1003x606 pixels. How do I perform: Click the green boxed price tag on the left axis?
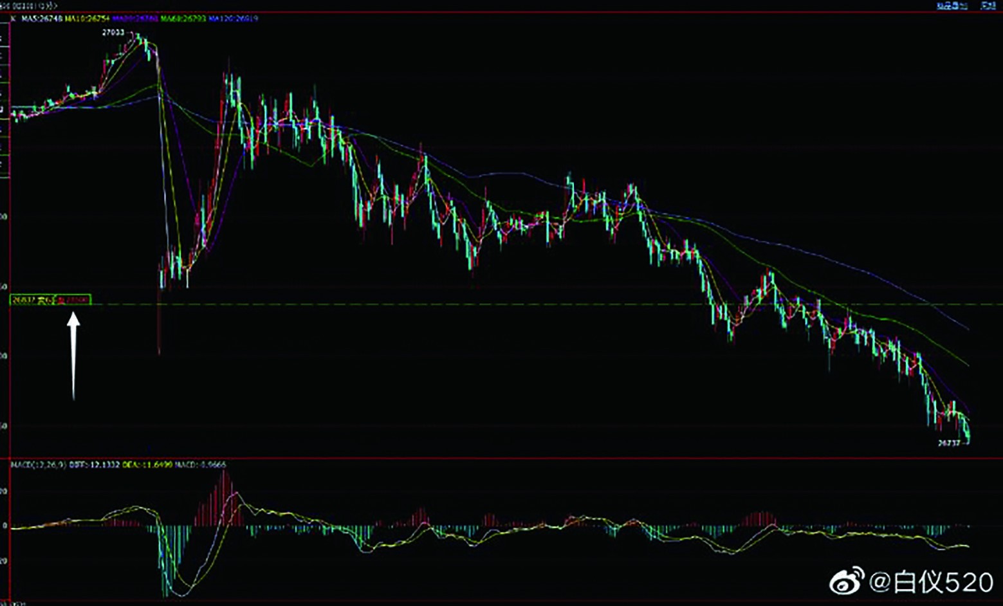click(x=50, y=300)
